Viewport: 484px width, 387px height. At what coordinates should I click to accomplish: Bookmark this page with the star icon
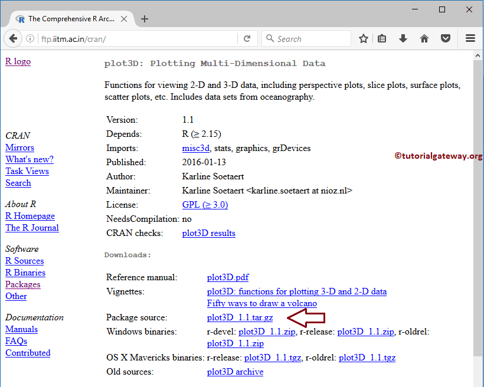click(x=363, y=38)
